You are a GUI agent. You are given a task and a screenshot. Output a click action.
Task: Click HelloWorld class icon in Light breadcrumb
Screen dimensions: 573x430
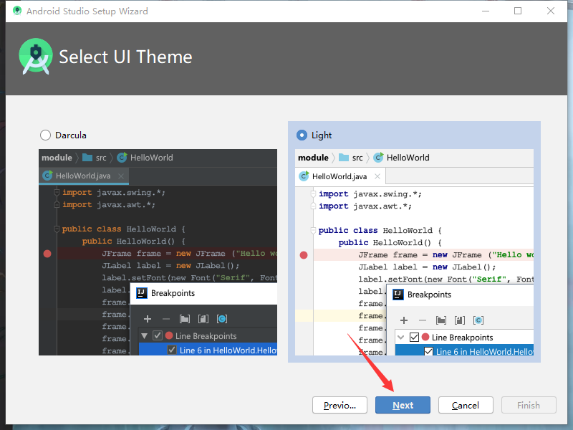378,158
